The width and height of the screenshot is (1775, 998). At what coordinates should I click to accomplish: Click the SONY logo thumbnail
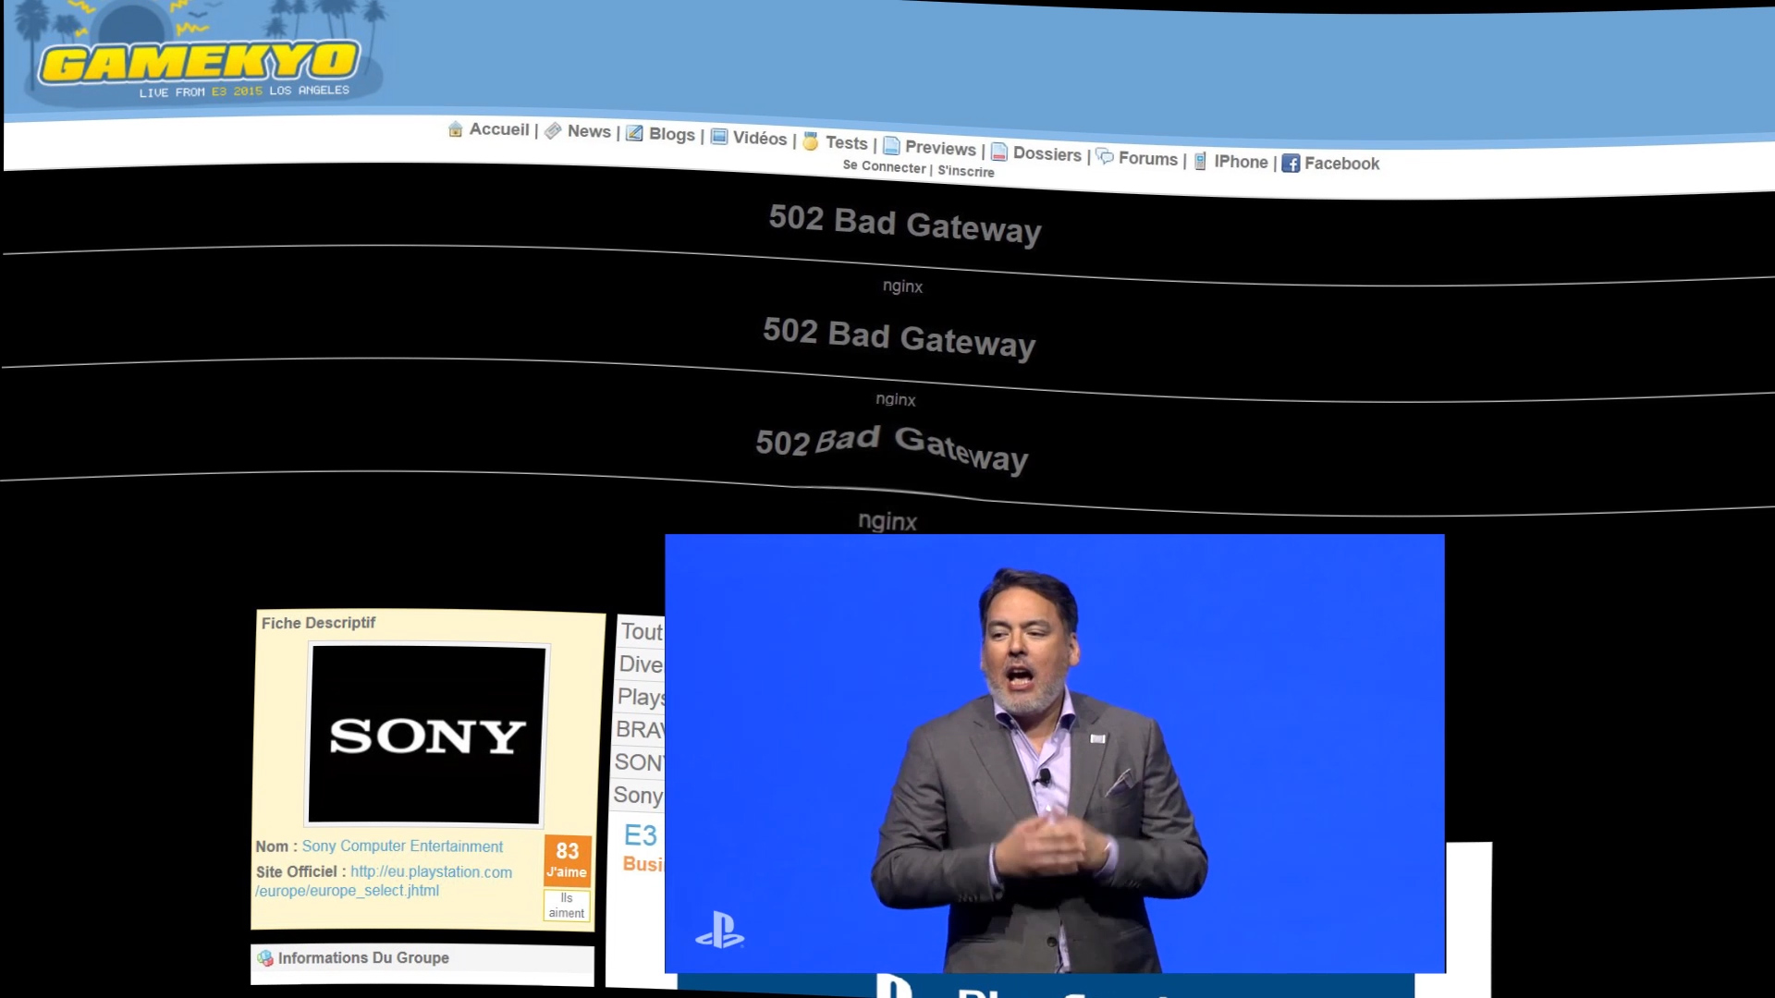coord(427,735)
